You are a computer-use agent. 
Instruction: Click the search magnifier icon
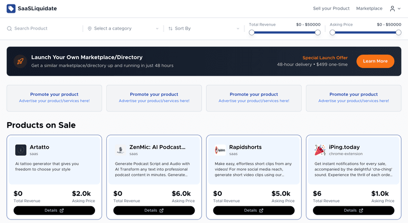pos(9,29)
